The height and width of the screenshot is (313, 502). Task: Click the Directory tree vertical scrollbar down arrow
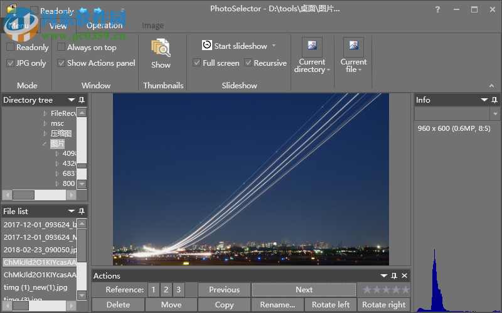click(x=82, y=183)
